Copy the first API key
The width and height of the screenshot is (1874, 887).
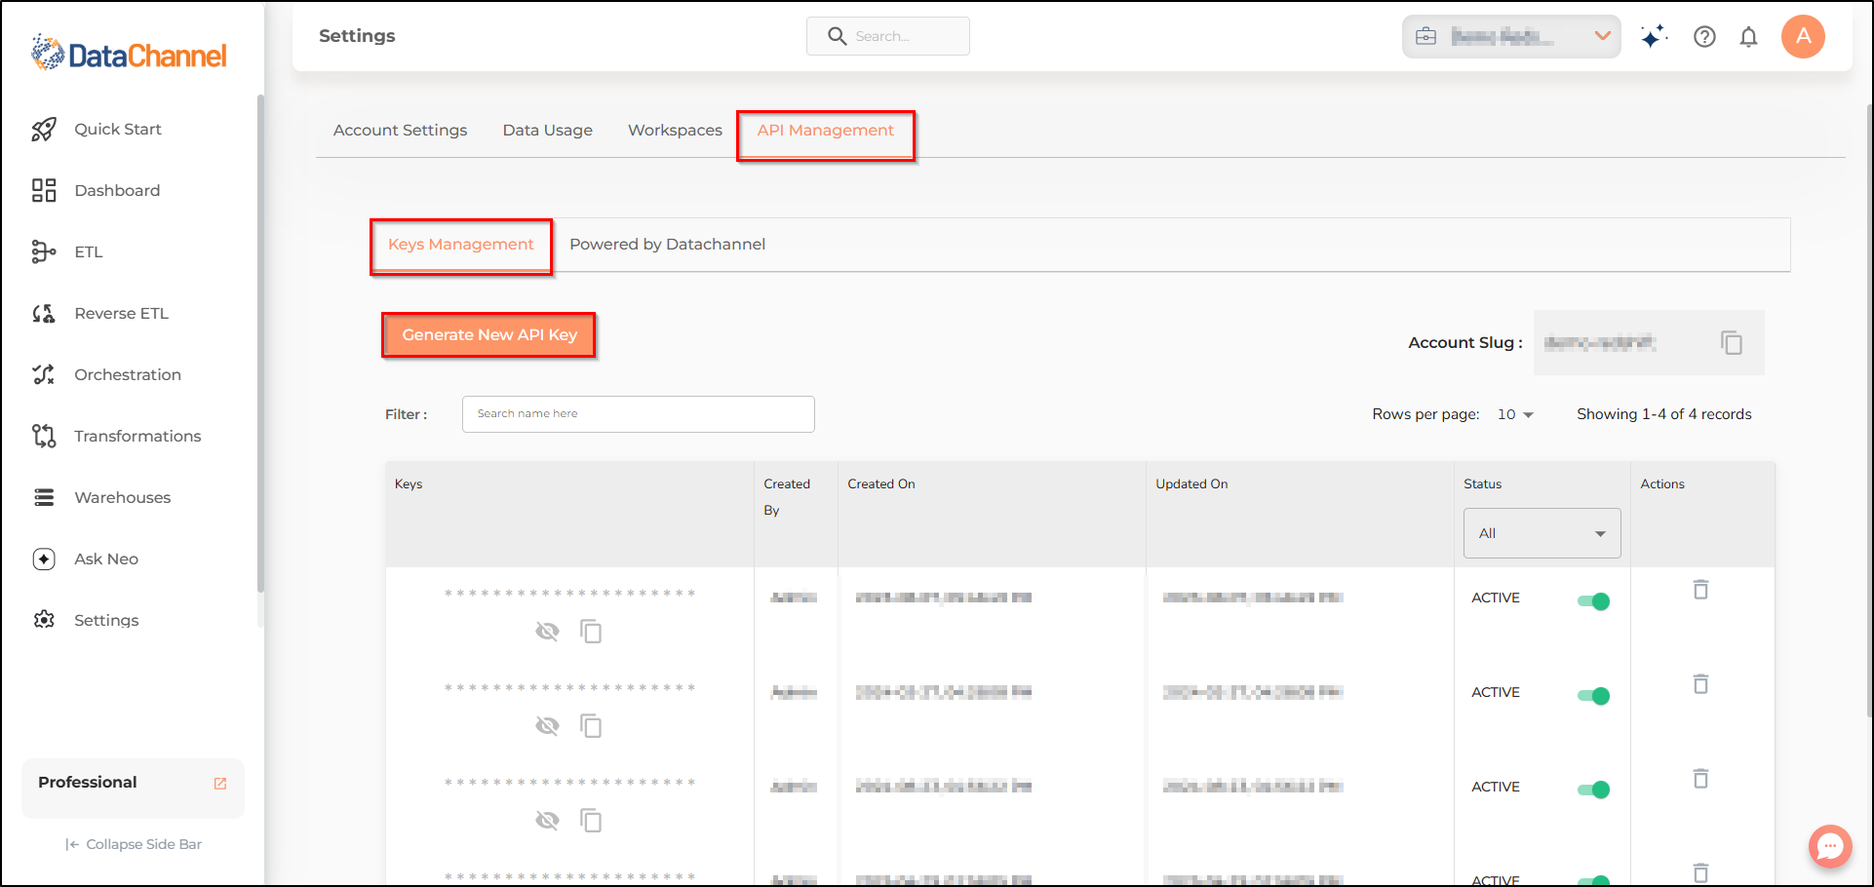591,632
